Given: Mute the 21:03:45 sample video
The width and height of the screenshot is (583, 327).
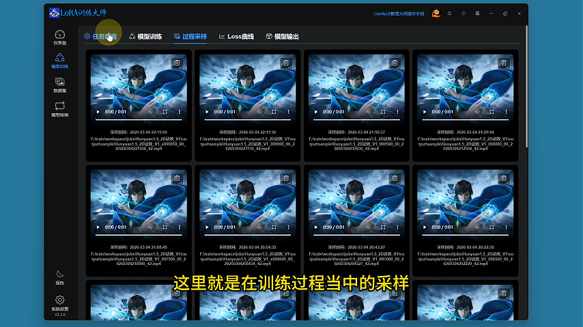Looking at the screenshot, I should tap(150, 227).
